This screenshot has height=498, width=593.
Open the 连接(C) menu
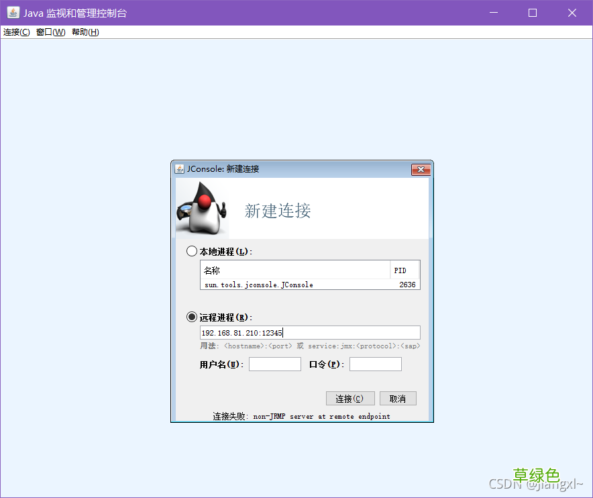pyautogui.click(x=15, y=32)
